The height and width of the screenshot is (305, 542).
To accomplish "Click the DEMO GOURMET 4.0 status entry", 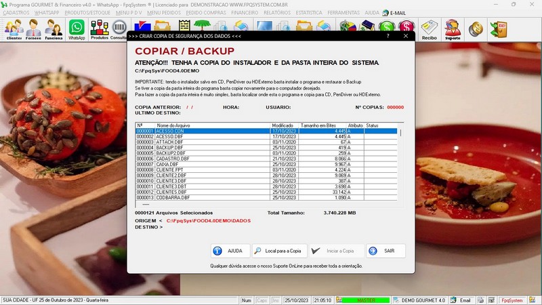I will [x=423, y=300].
